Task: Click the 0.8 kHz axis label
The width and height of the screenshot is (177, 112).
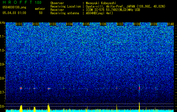Action: [2, 78]
